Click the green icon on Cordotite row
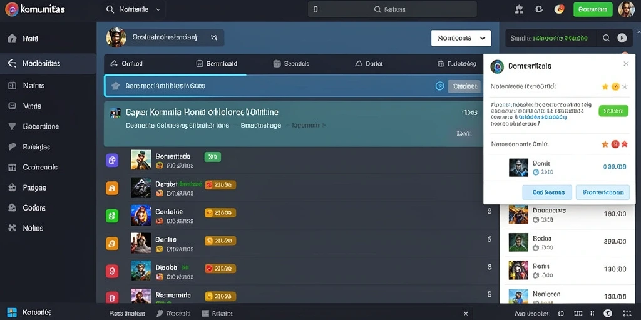 (112, 216)
